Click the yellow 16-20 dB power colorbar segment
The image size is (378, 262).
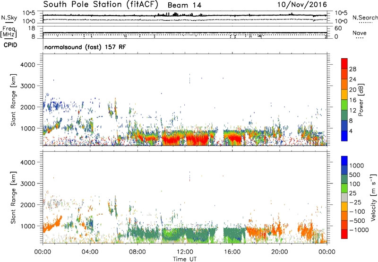click(344, 95)
